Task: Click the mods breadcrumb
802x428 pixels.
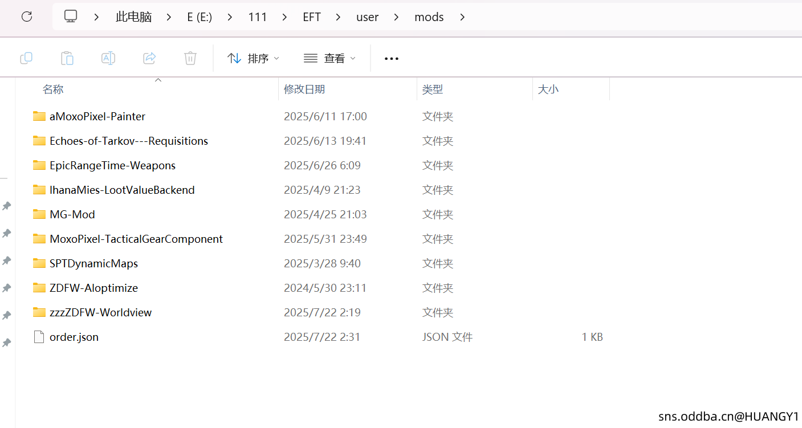Action: pos(429,17)
